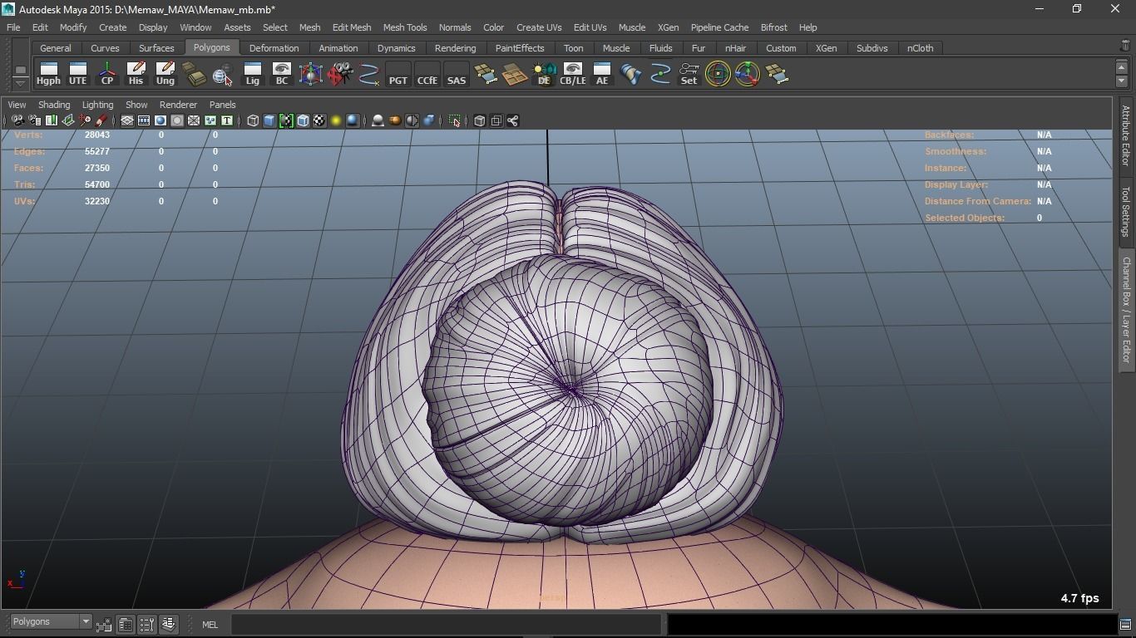Click the Delete History (His) shelf icon

click(x=136, y=74)
